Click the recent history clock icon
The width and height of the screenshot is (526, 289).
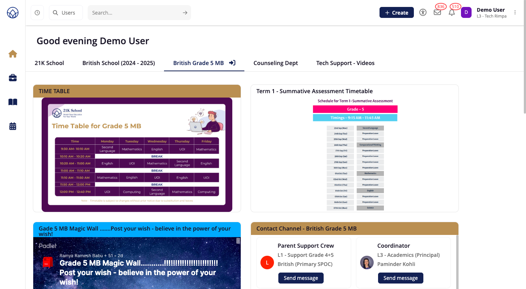tap(37, 13)
